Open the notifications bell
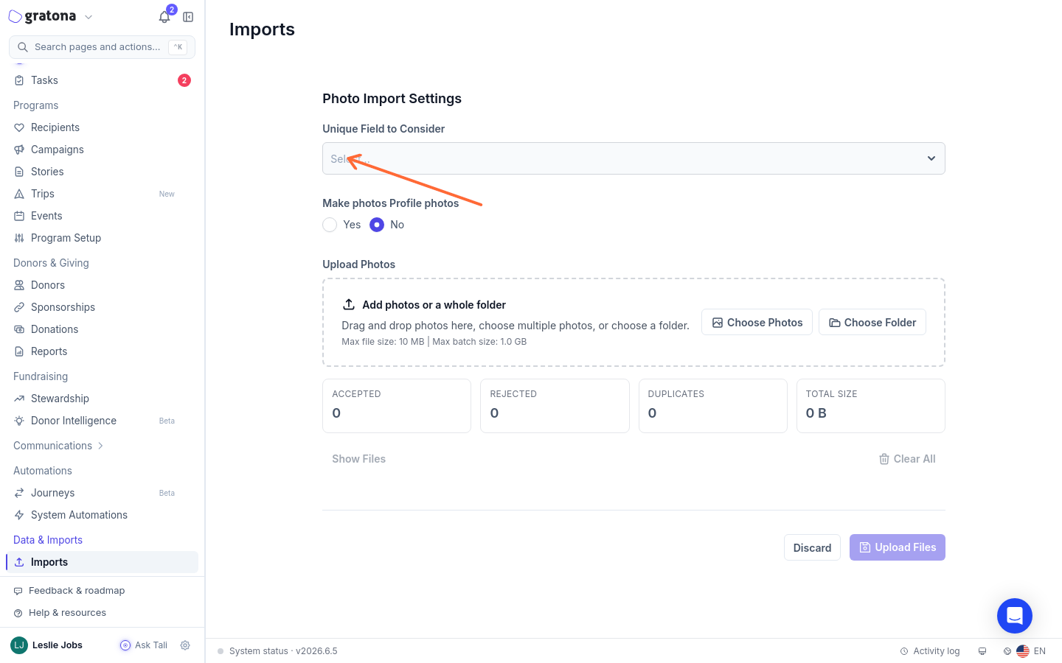This screenshot has width=1062, height=663. (164, 17)
